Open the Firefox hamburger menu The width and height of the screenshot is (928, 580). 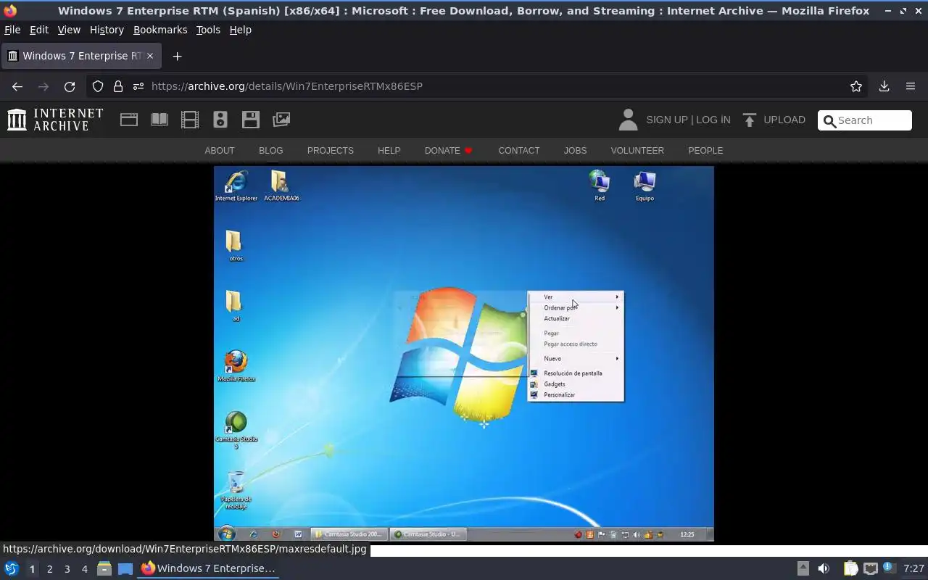(911, 86)
